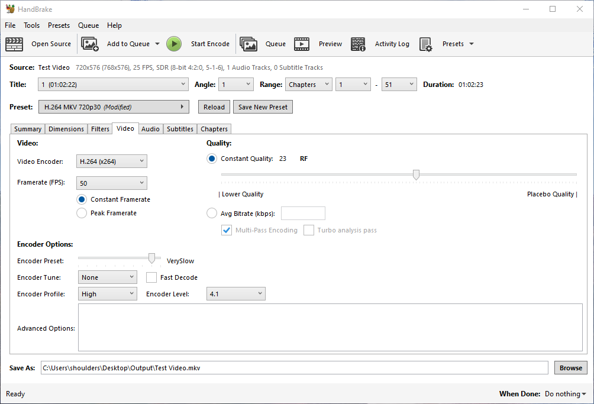The width and height of the screenshot is (594, 404).
Task: Open the start chapter dropdown showing 1
Action: coord(353,85)
